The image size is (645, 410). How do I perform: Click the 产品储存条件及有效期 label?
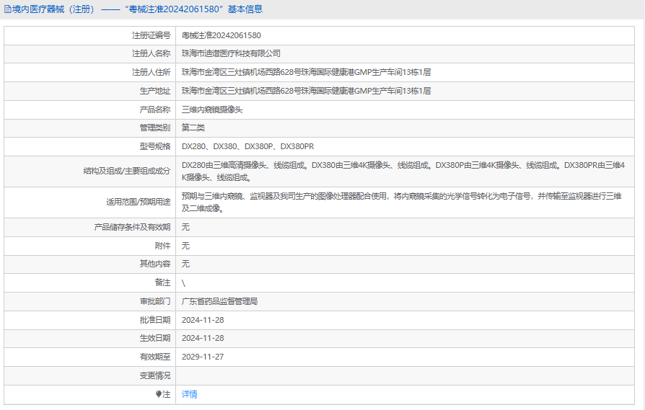tap(132, 227)
